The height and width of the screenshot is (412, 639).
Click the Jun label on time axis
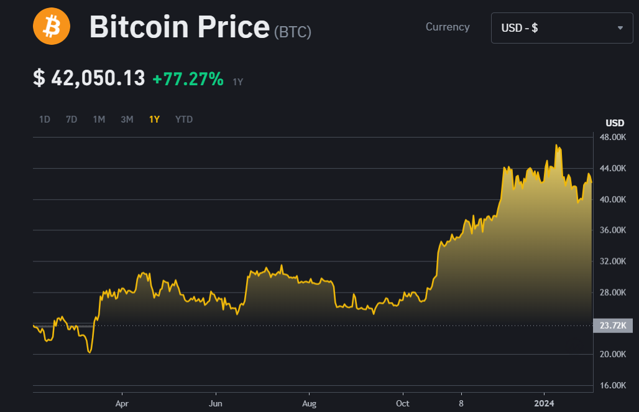[x=216, y=403]
